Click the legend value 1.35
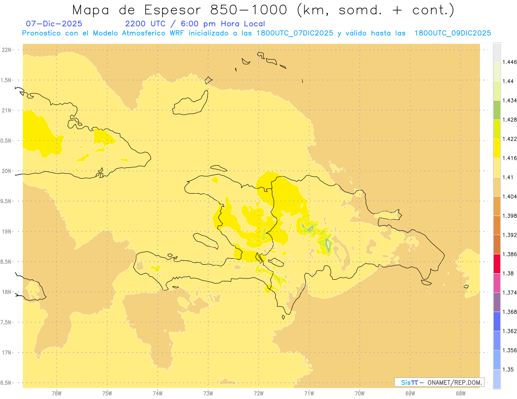517x399 pixels. tap(508, 369)
